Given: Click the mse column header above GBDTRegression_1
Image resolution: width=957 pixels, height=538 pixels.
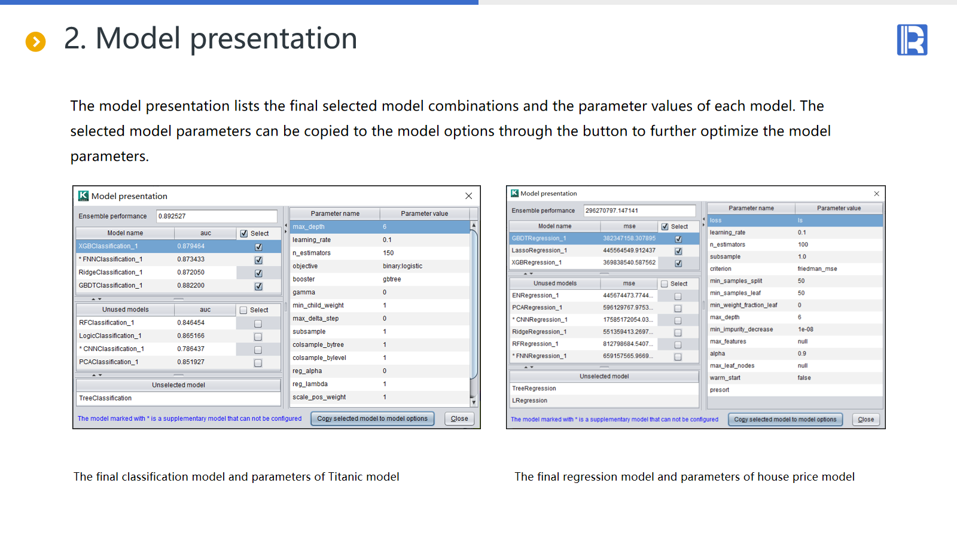Looking at the screenshot, I should tap(629, 227).
